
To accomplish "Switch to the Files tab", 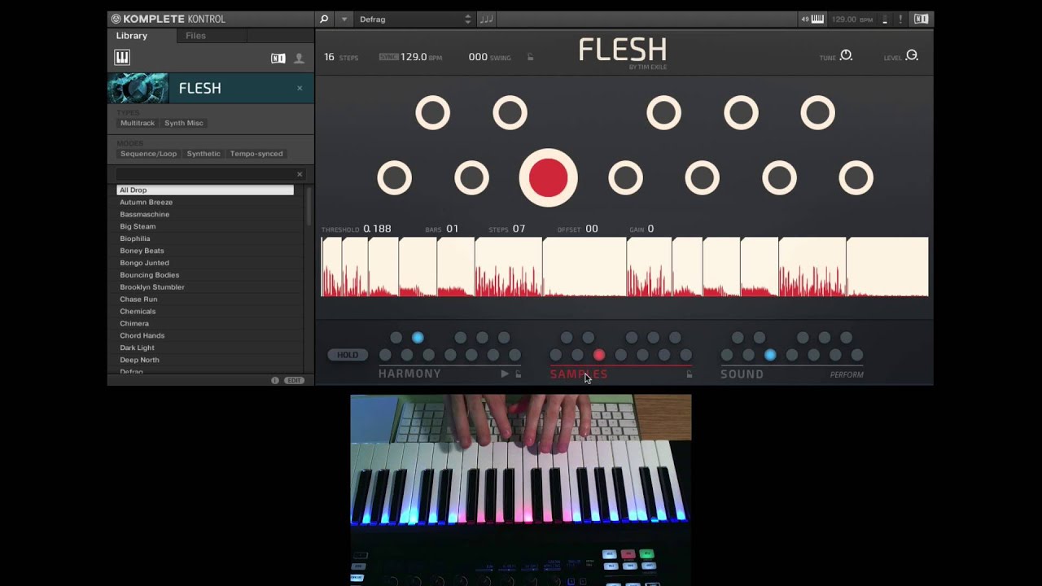I will 195,36.
